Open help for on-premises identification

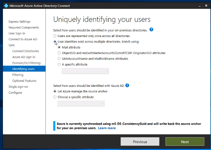(151, 29)
